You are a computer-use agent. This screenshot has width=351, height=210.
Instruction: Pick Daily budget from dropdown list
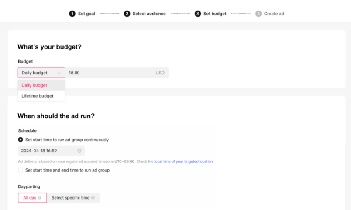(x=34, y=85)
